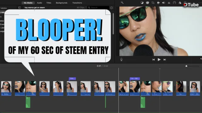Click the media browser vertical scrollbar

click(x=113, y=24)
